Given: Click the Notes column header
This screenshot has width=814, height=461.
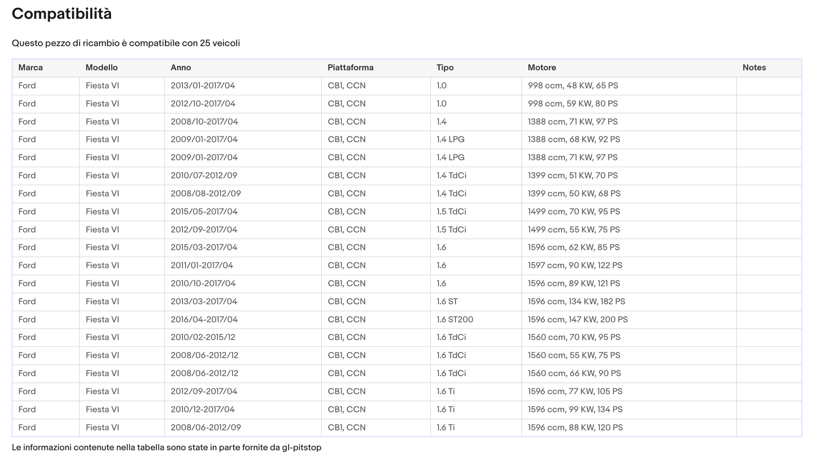Looking at the screenshot, I should coord(754,68).
